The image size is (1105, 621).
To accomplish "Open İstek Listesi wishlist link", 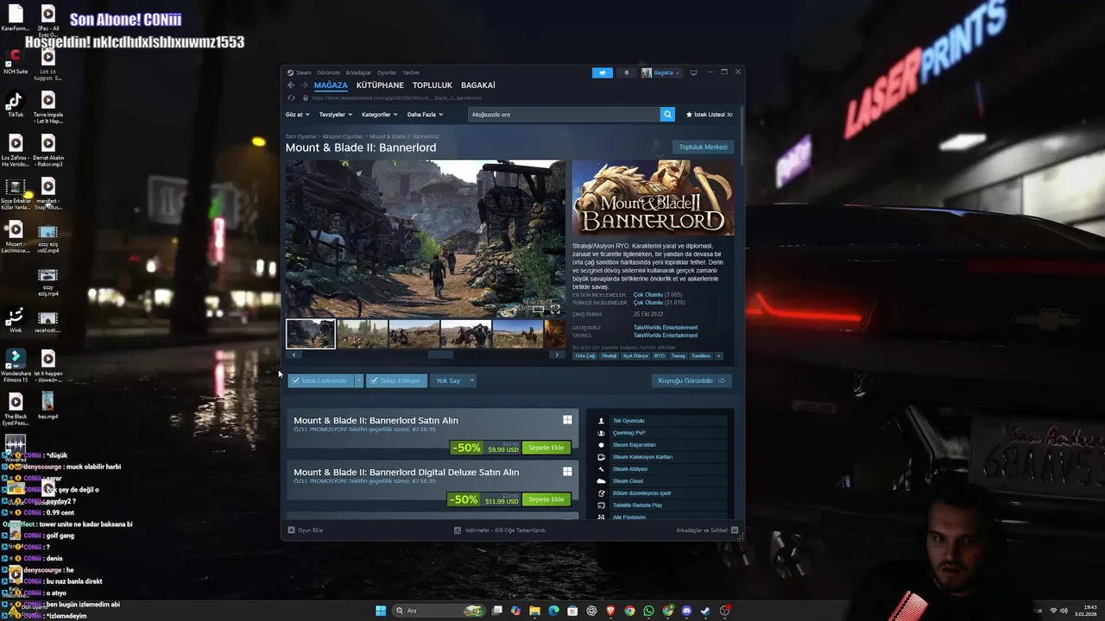I will [x=709, y=114].
